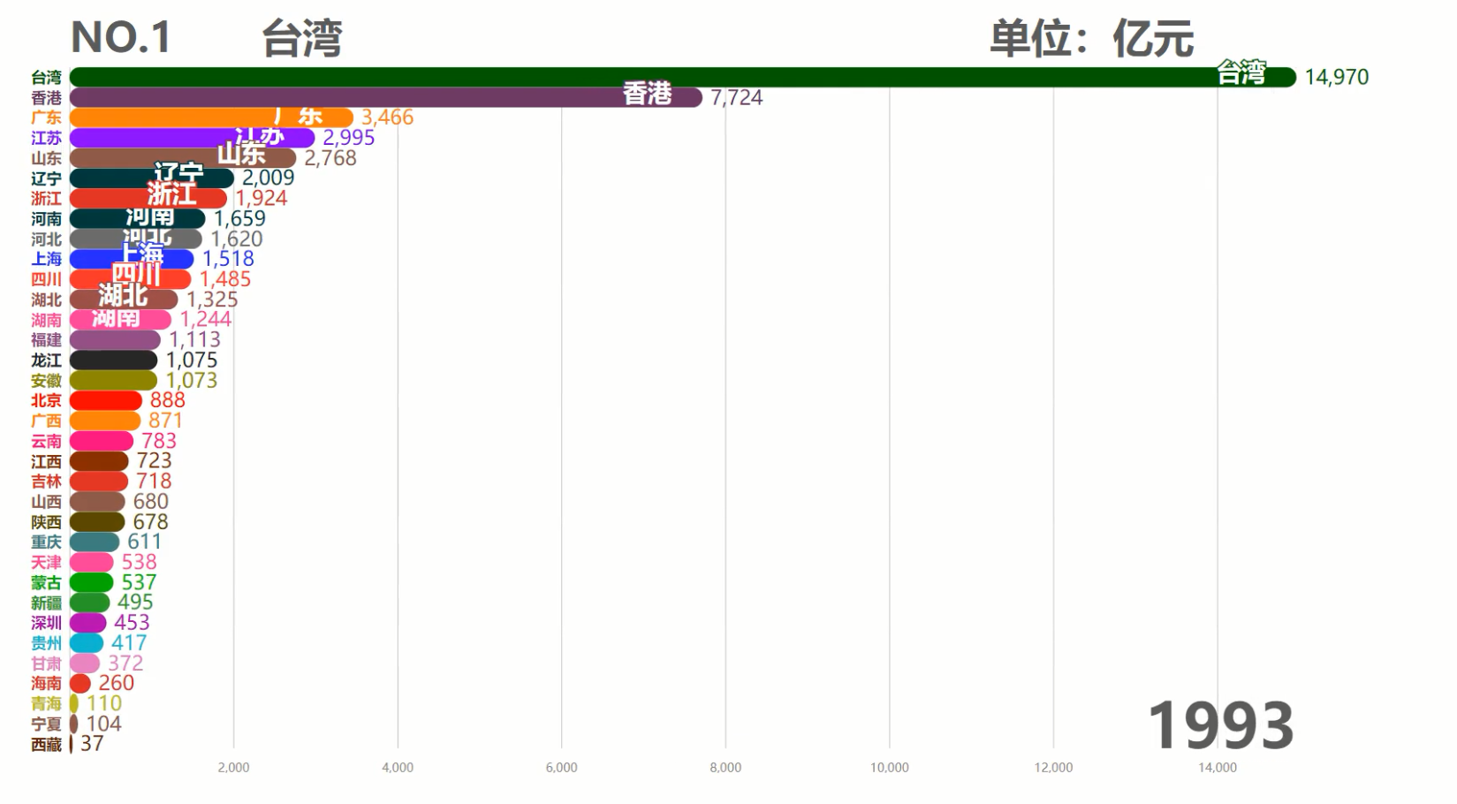The width and height of the screenshot is (1457, 804).
Task: Select the value "1,073"
Action: point(192,380)
